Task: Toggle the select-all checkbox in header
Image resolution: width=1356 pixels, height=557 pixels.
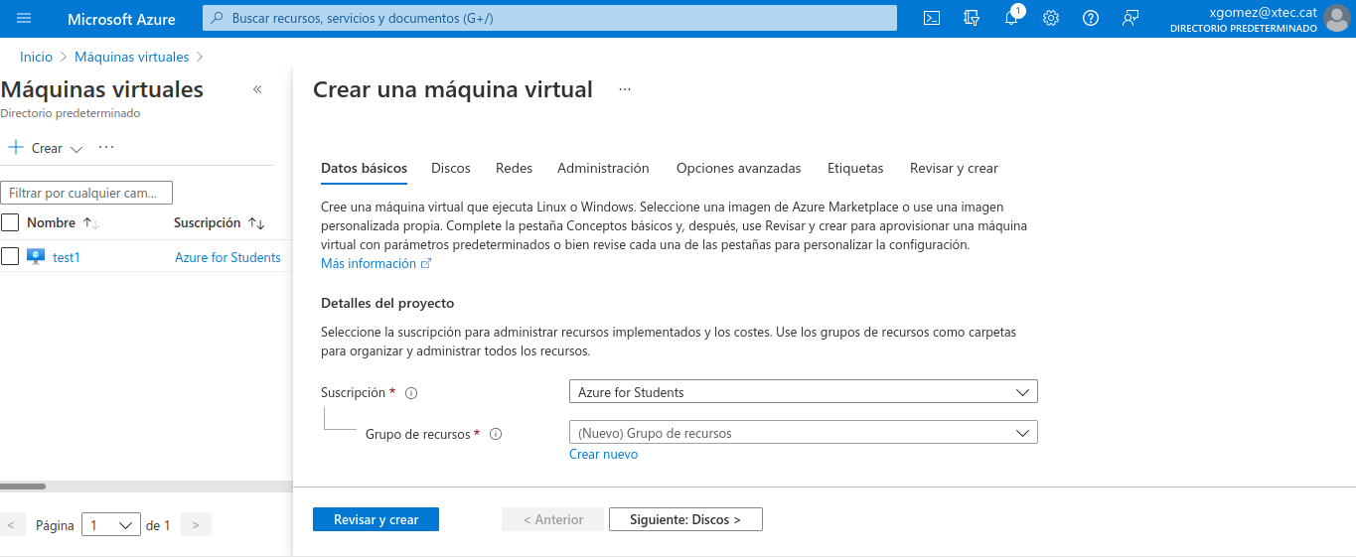Action: (10, 222)
